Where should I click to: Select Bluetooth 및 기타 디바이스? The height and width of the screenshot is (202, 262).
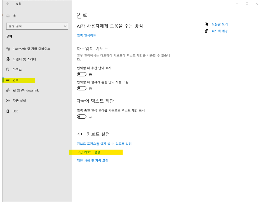(x=31, y=49)
